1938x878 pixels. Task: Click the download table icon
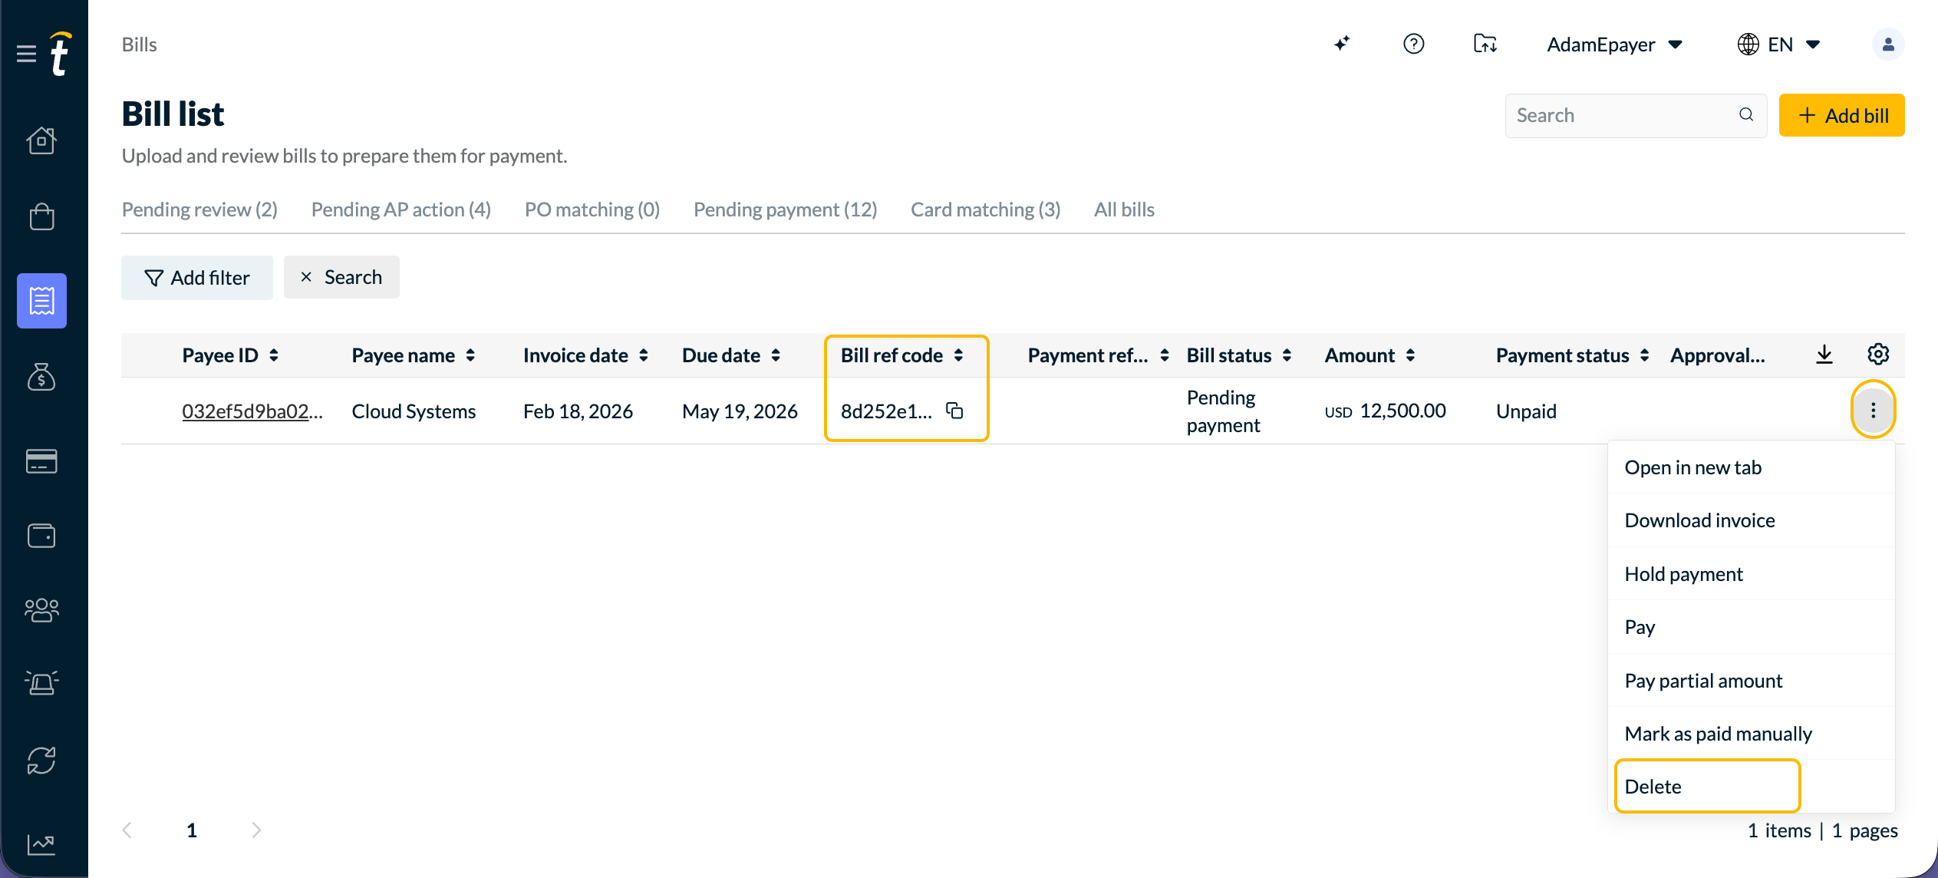point(1824,355)
